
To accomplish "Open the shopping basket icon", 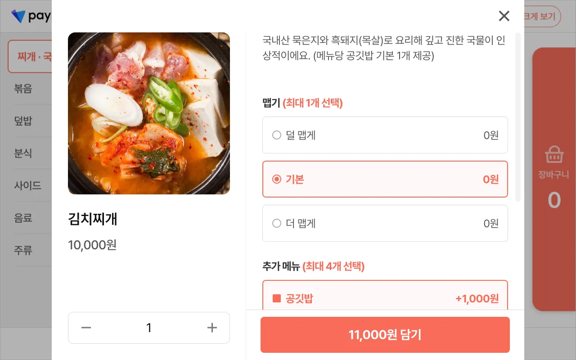I will 554,155.
